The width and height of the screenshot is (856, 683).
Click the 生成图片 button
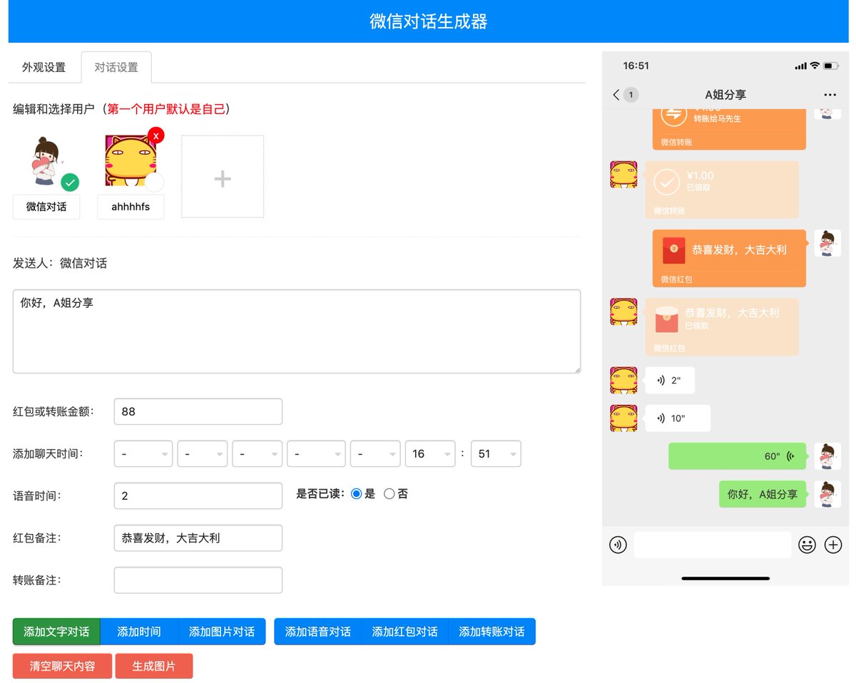click(154, 666)
